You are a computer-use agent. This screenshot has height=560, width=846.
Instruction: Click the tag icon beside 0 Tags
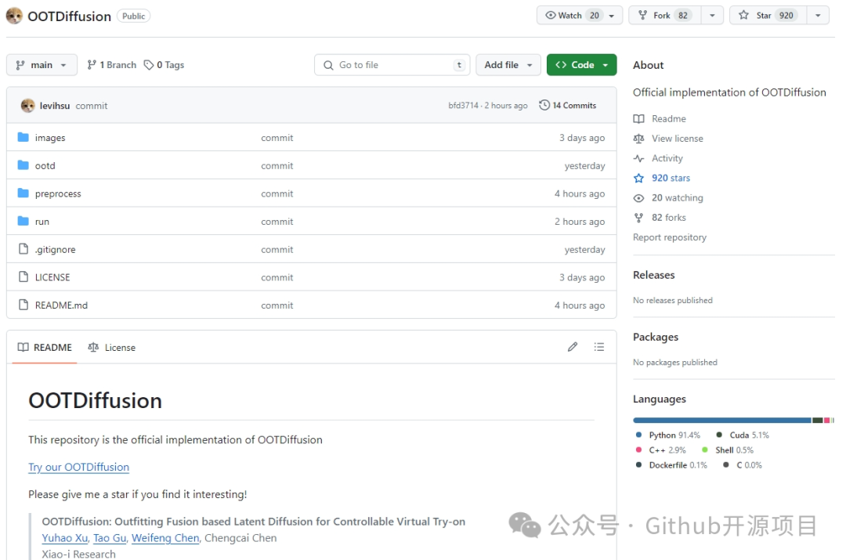(x=148, y=65)
